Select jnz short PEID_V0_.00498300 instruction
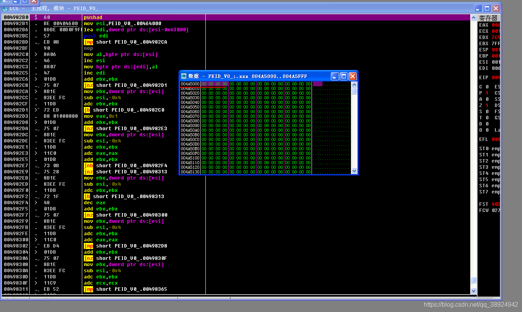 pos(125,215)
